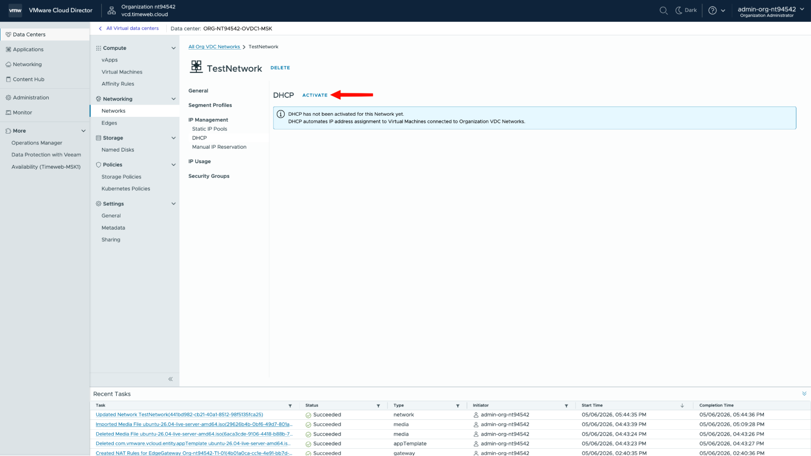Filter the Status column

[378, 406]
